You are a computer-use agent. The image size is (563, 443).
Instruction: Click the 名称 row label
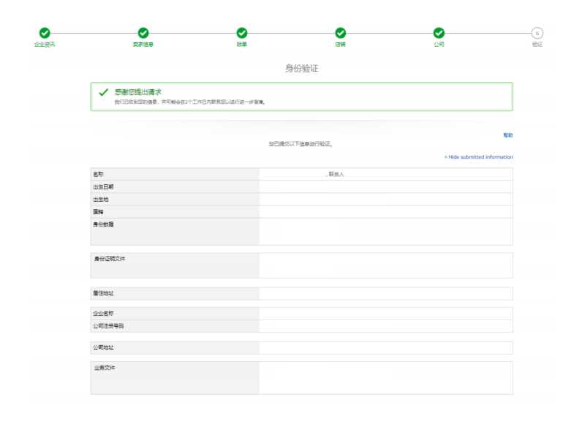pos(99,174)
